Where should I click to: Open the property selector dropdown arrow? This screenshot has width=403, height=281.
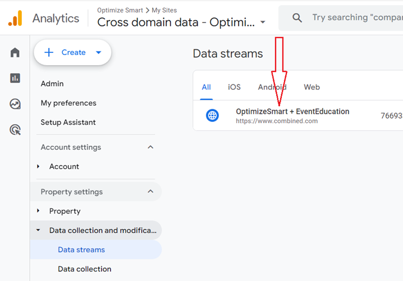263,22
